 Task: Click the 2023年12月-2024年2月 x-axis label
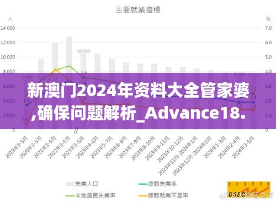click(192, 156)
